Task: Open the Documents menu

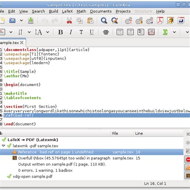Action: [x=101, y=11]
